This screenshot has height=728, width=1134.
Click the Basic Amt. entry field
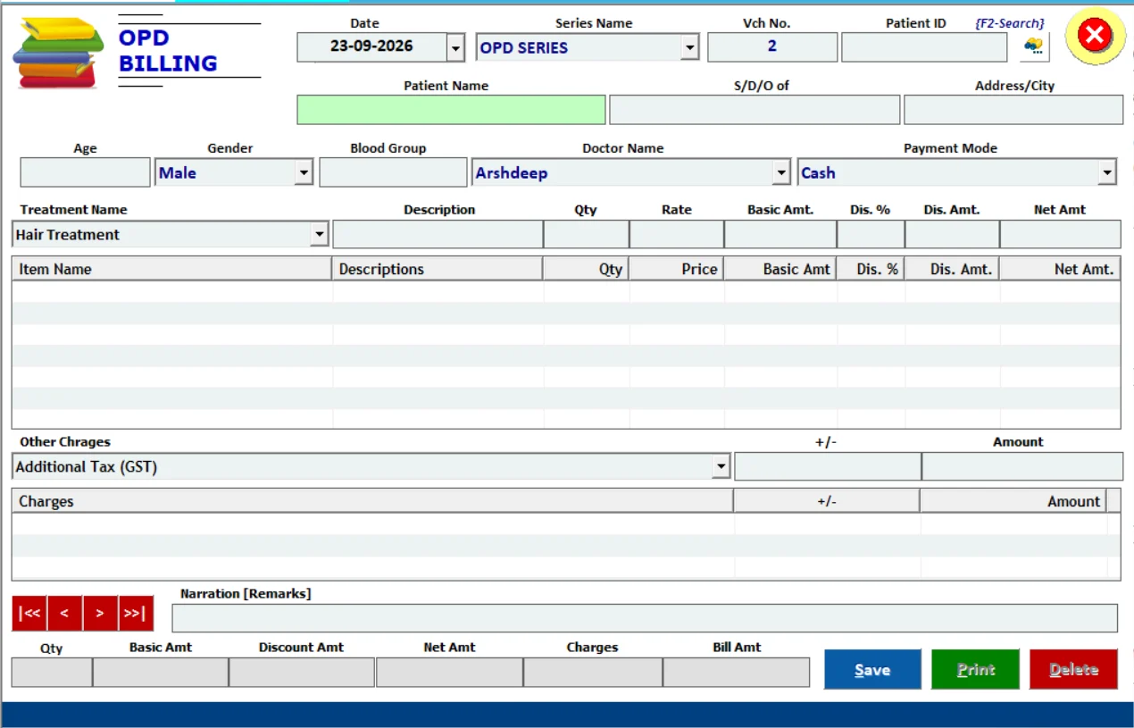click(780, 235)
